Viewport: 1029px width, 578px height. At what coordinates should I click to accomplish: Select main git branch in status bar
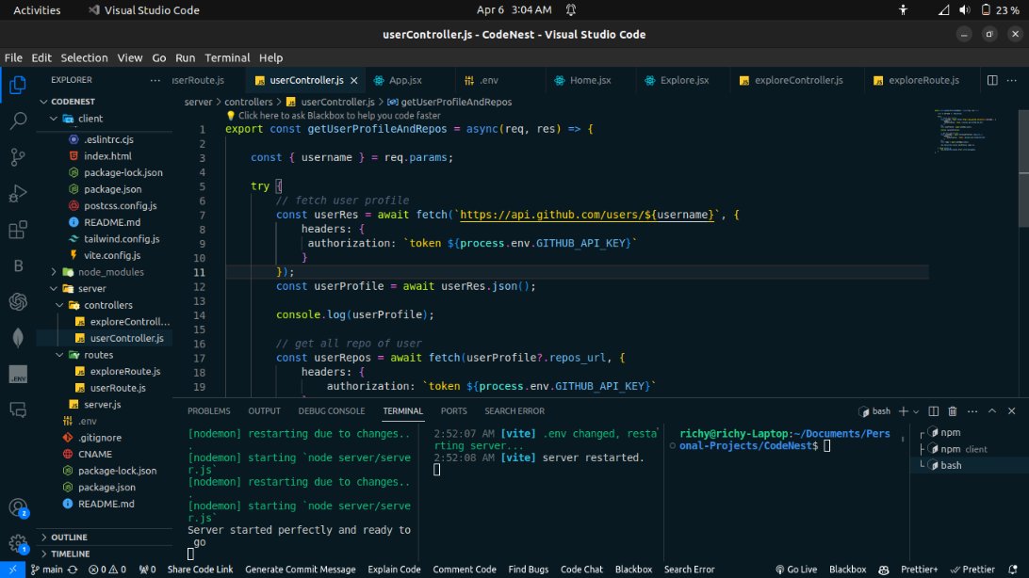(46, 570)
